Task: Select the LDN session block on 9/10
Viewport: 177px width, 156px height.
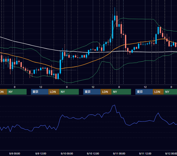Action: [106, 92]
